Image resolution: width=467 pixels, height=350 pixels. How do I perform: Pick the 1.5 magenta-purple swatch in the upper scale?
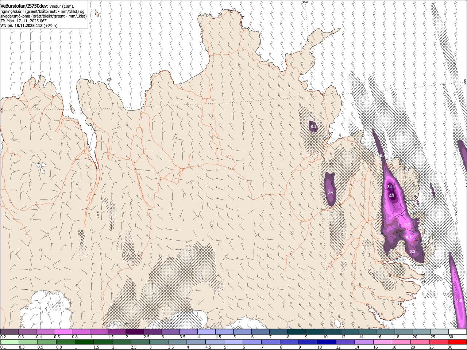coord(117,331)
